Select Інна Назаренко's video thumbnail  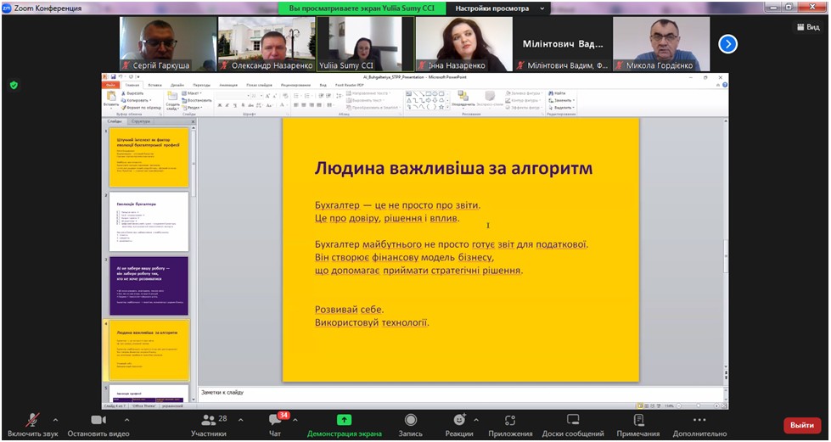pos(463,44)
